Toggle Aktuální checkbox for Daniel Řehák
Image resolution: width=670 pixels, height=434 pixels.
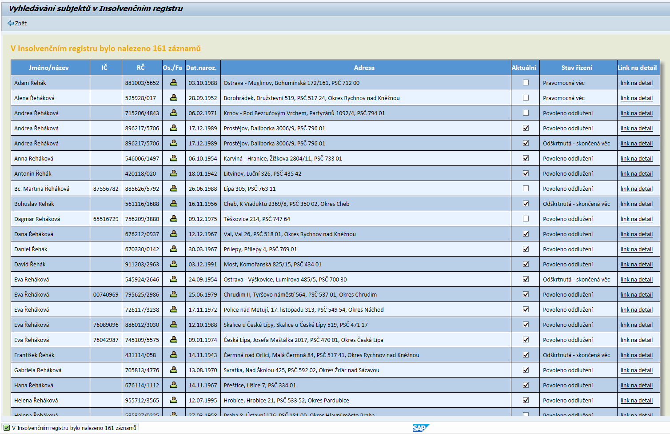tap(526, 249)
